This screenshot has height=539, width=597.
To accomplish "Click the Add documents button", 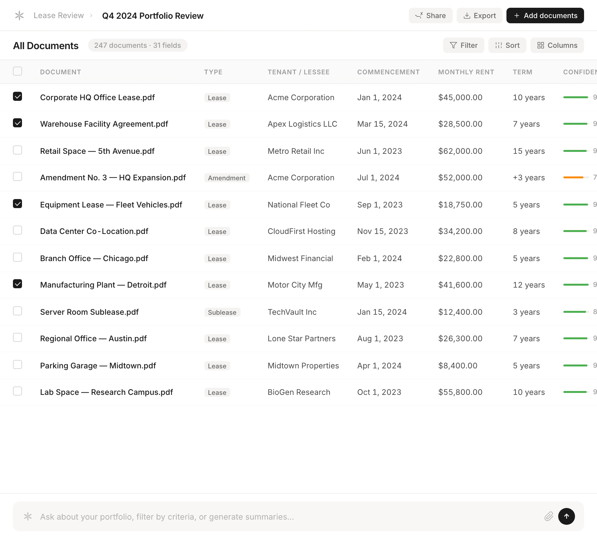I will pos(545,15).
